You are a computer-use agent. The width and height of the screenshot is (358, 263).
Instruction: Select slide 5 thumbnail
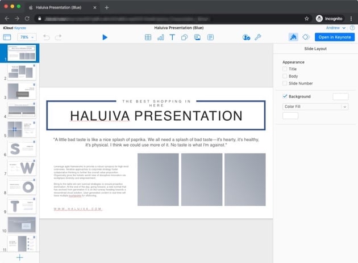click(x=22, y=129)
